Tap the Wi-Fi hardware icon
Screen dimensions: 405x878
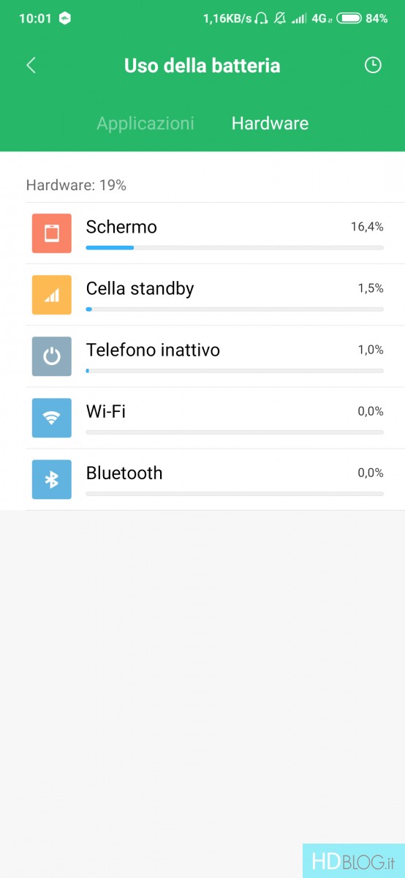tap(51, 418)
